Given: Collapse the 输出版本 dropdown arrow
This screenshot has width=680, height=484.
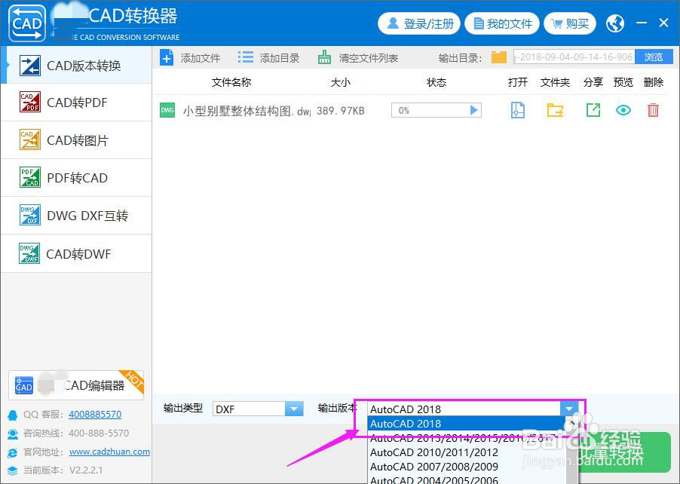Looking at the screenshot, I should coord(569,409).
